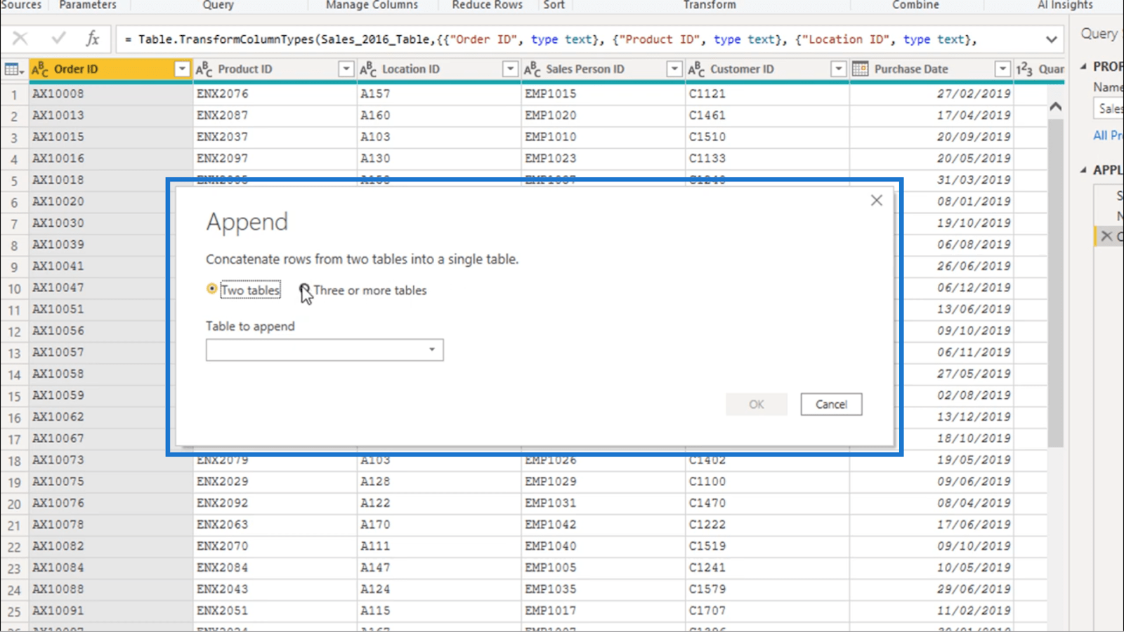
Task: Open the All Properties link
Action: point(1108,136)
